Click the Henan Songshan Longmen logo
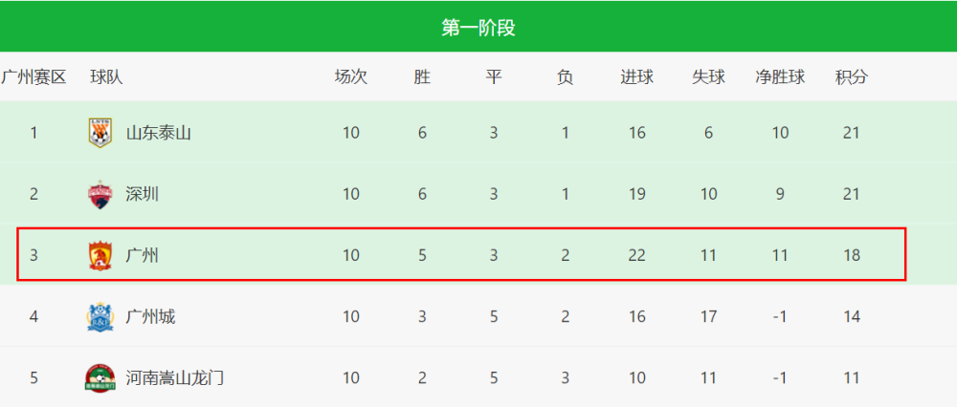This screenshot has height=407, width=957. point(100,378)
